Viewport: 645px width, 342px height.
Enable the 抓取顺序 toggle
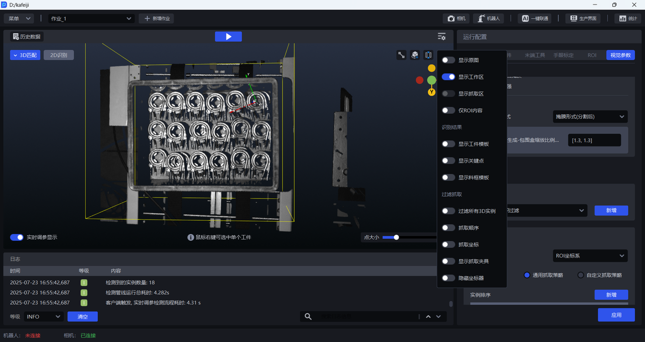(448, 228)
